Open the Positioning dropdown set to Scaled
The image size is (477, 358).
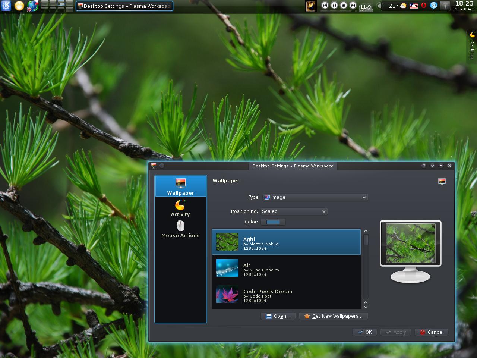(294, 211)
